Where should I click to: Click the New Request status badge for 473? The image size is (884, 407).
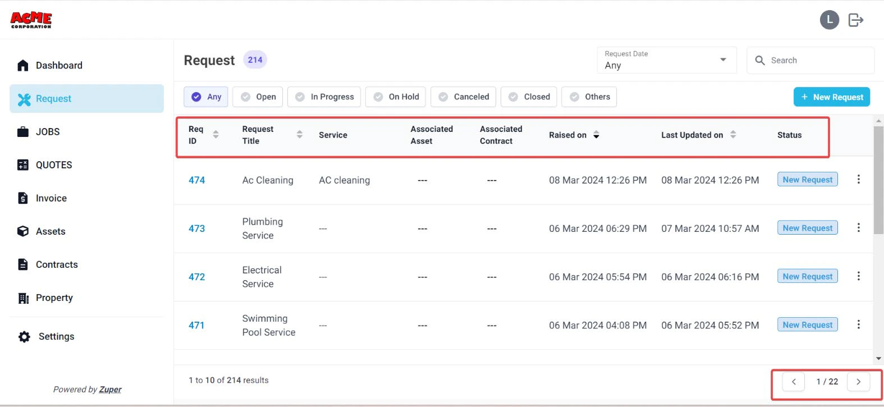[x=808, y=228]
